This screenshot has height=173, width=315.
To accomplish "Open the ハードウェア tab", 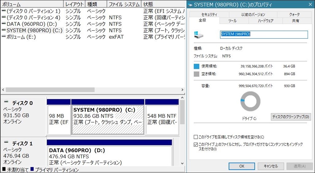I will 265,21.
